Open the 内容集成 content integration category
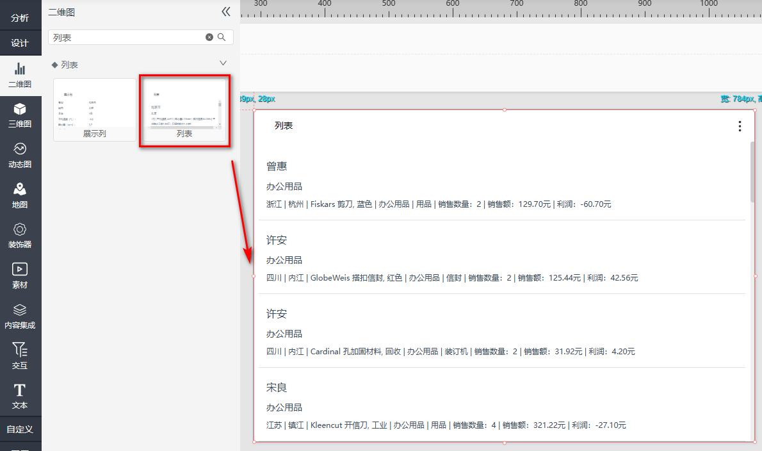Image resolution: width=762 pixels, height=451 pixels. coord(20,316)
